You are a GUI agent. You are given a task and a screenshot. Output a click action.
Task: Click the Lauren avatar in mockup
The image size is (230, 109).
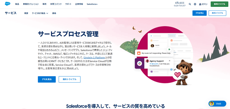(152, 46)
